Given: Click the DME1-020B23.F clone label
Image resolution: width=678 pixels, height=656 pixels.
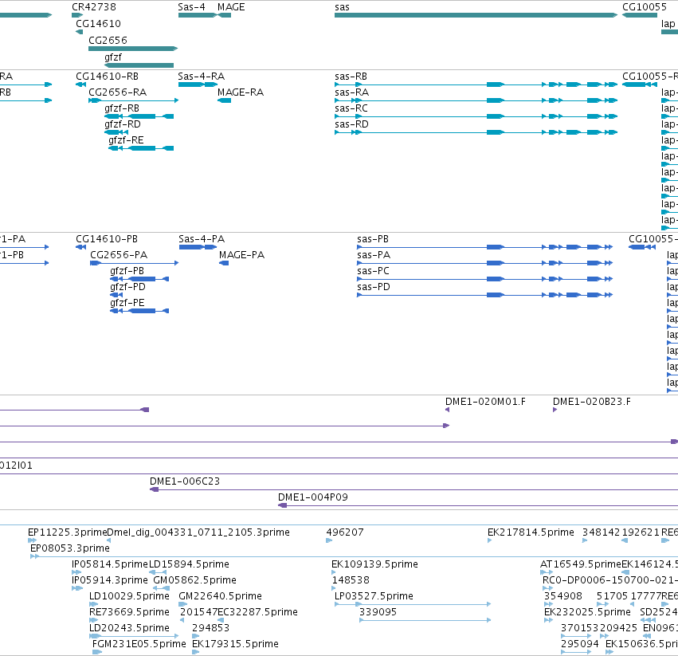Looking at the screenshot, I should coord(591,402).
